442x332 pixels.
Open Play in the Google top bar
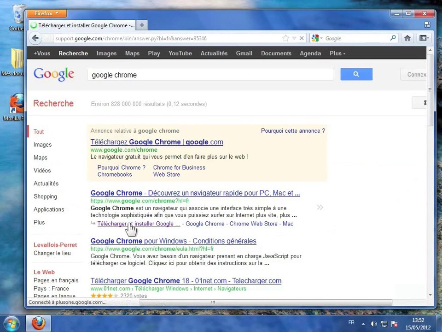pos(154,53)
